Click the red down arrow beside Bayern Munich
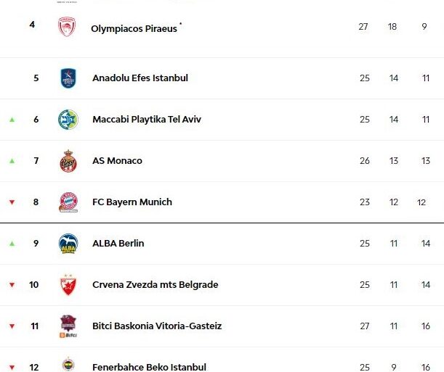Image resolution: width=444 pixels, height=372 pixels. point(12,202)
